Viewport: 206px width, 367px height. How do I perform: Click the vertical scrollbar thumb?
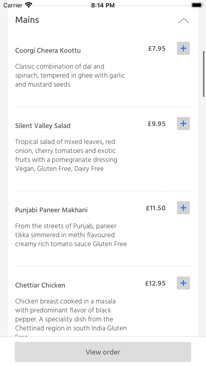coord(203,74)
